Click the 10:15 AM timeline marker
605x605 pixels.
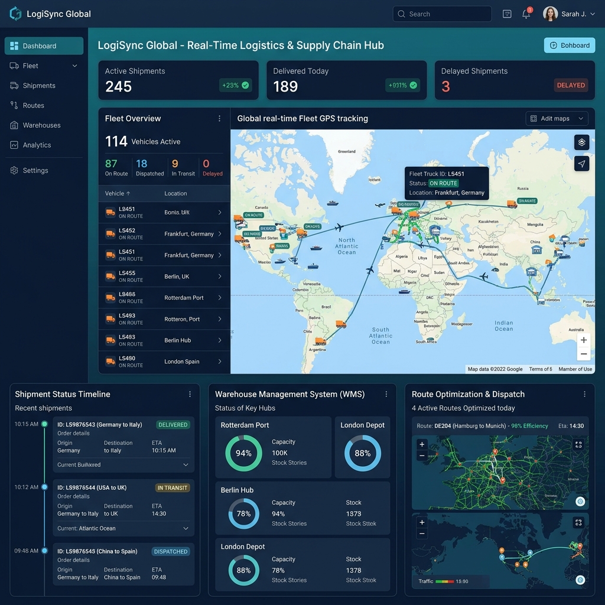click(44, 424)
